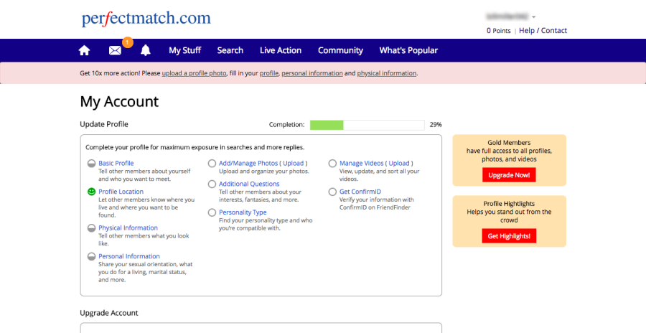Select the Add/Manage Photos circle
Screen dimensions: 646x333
(212, 164)
